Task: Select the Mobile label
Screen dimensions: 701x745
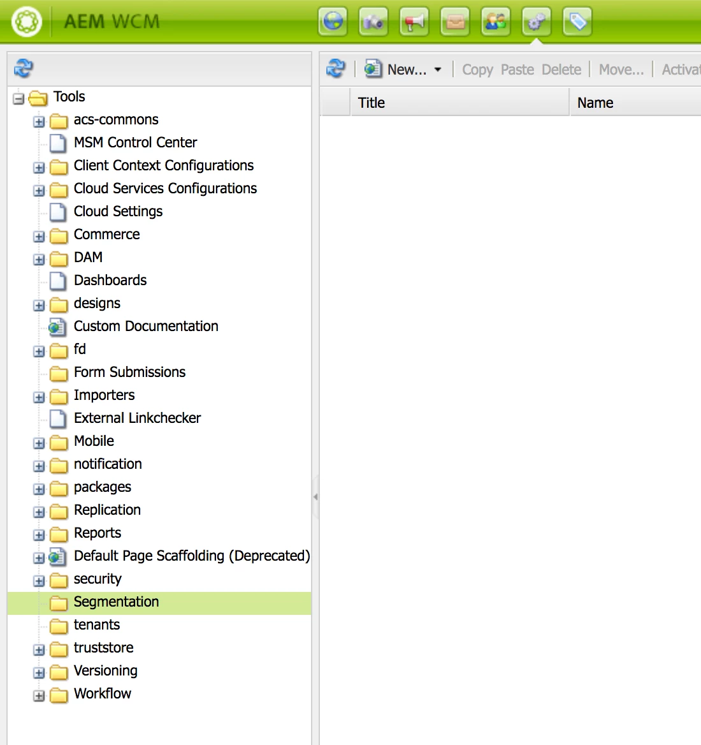Action: point(94,441)
